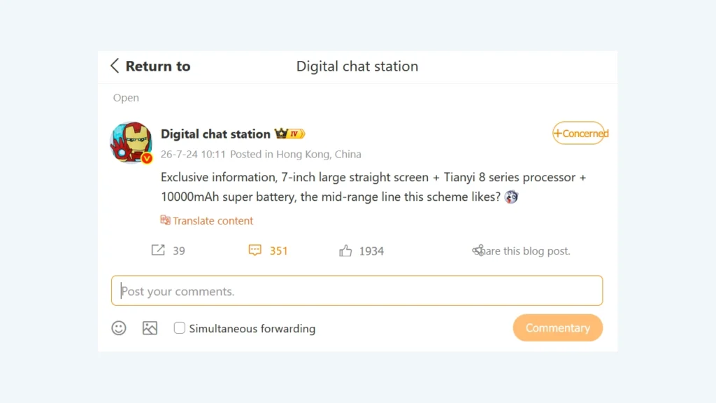Click the verified V badge on avatar
This screenshot has width=716, height=403.
coord(147,158)
